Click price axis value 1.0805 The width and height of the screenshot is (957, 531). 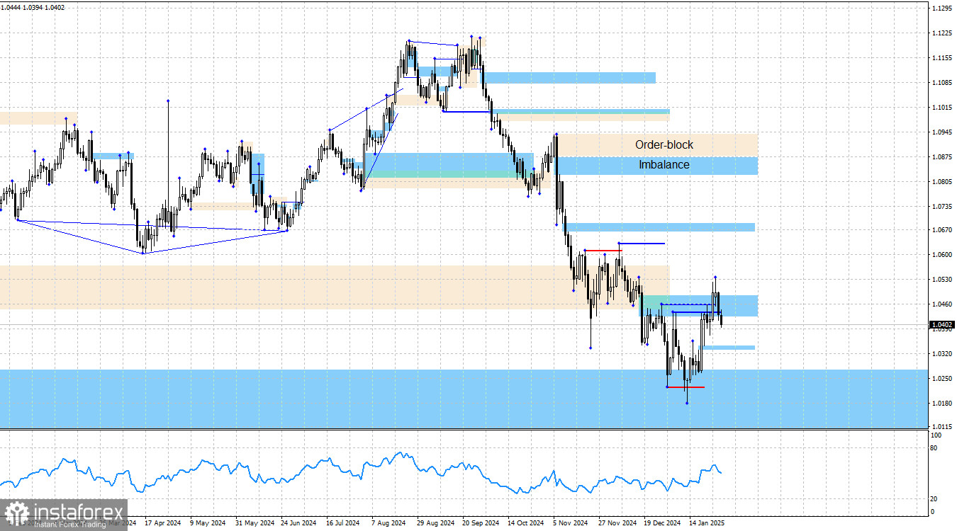[x=942, y=182]
